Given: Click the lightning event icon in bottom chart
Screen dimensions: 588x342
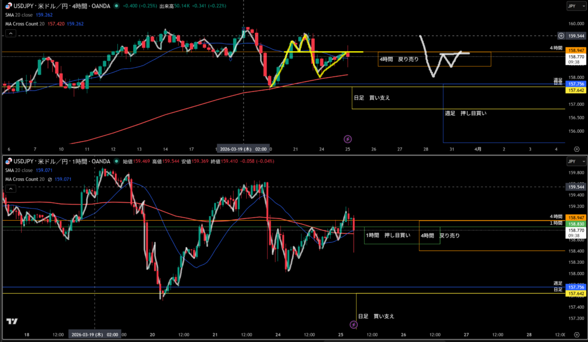Looking at the screenshot, I should [x=354, y=325].
